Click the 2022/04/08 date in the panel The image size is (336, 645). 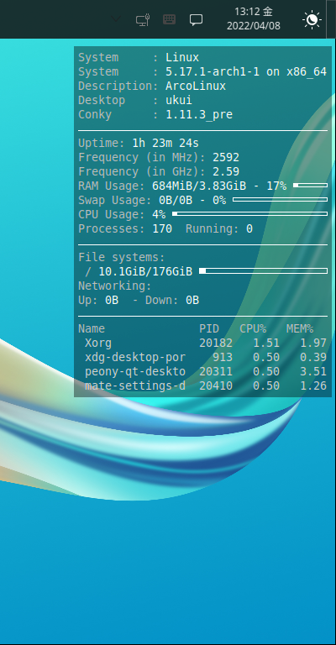pyautogui.click(x=254, y=26)
